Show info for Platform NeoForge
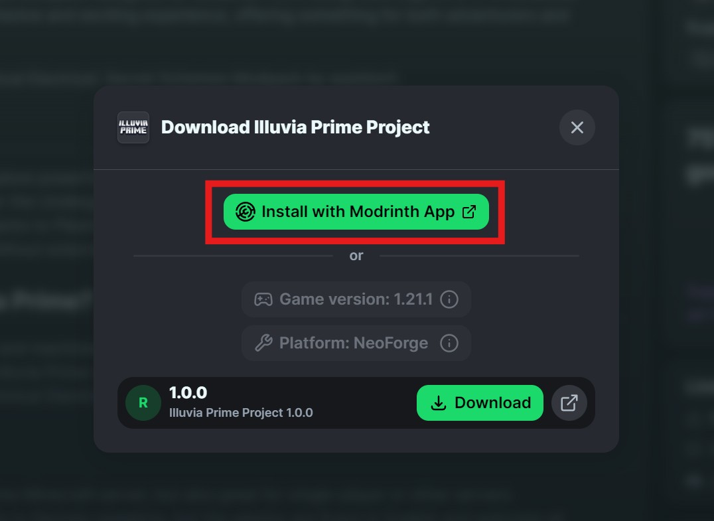This screenshot has height=521, width=714. [449, 343]
